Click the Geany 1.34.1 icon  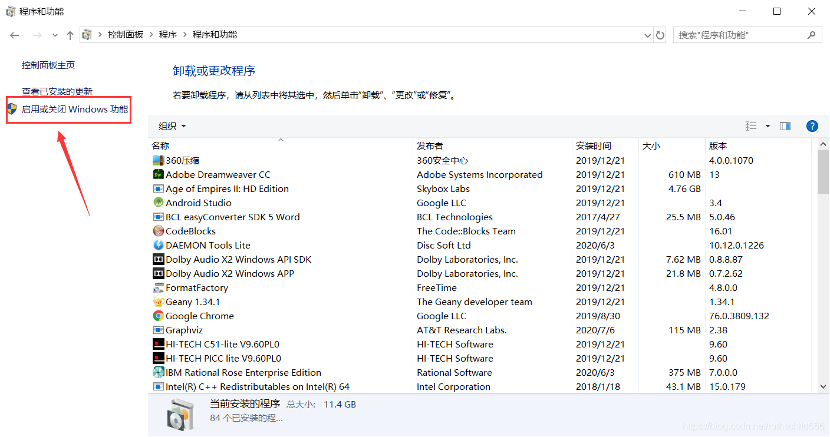click(158, 302)
